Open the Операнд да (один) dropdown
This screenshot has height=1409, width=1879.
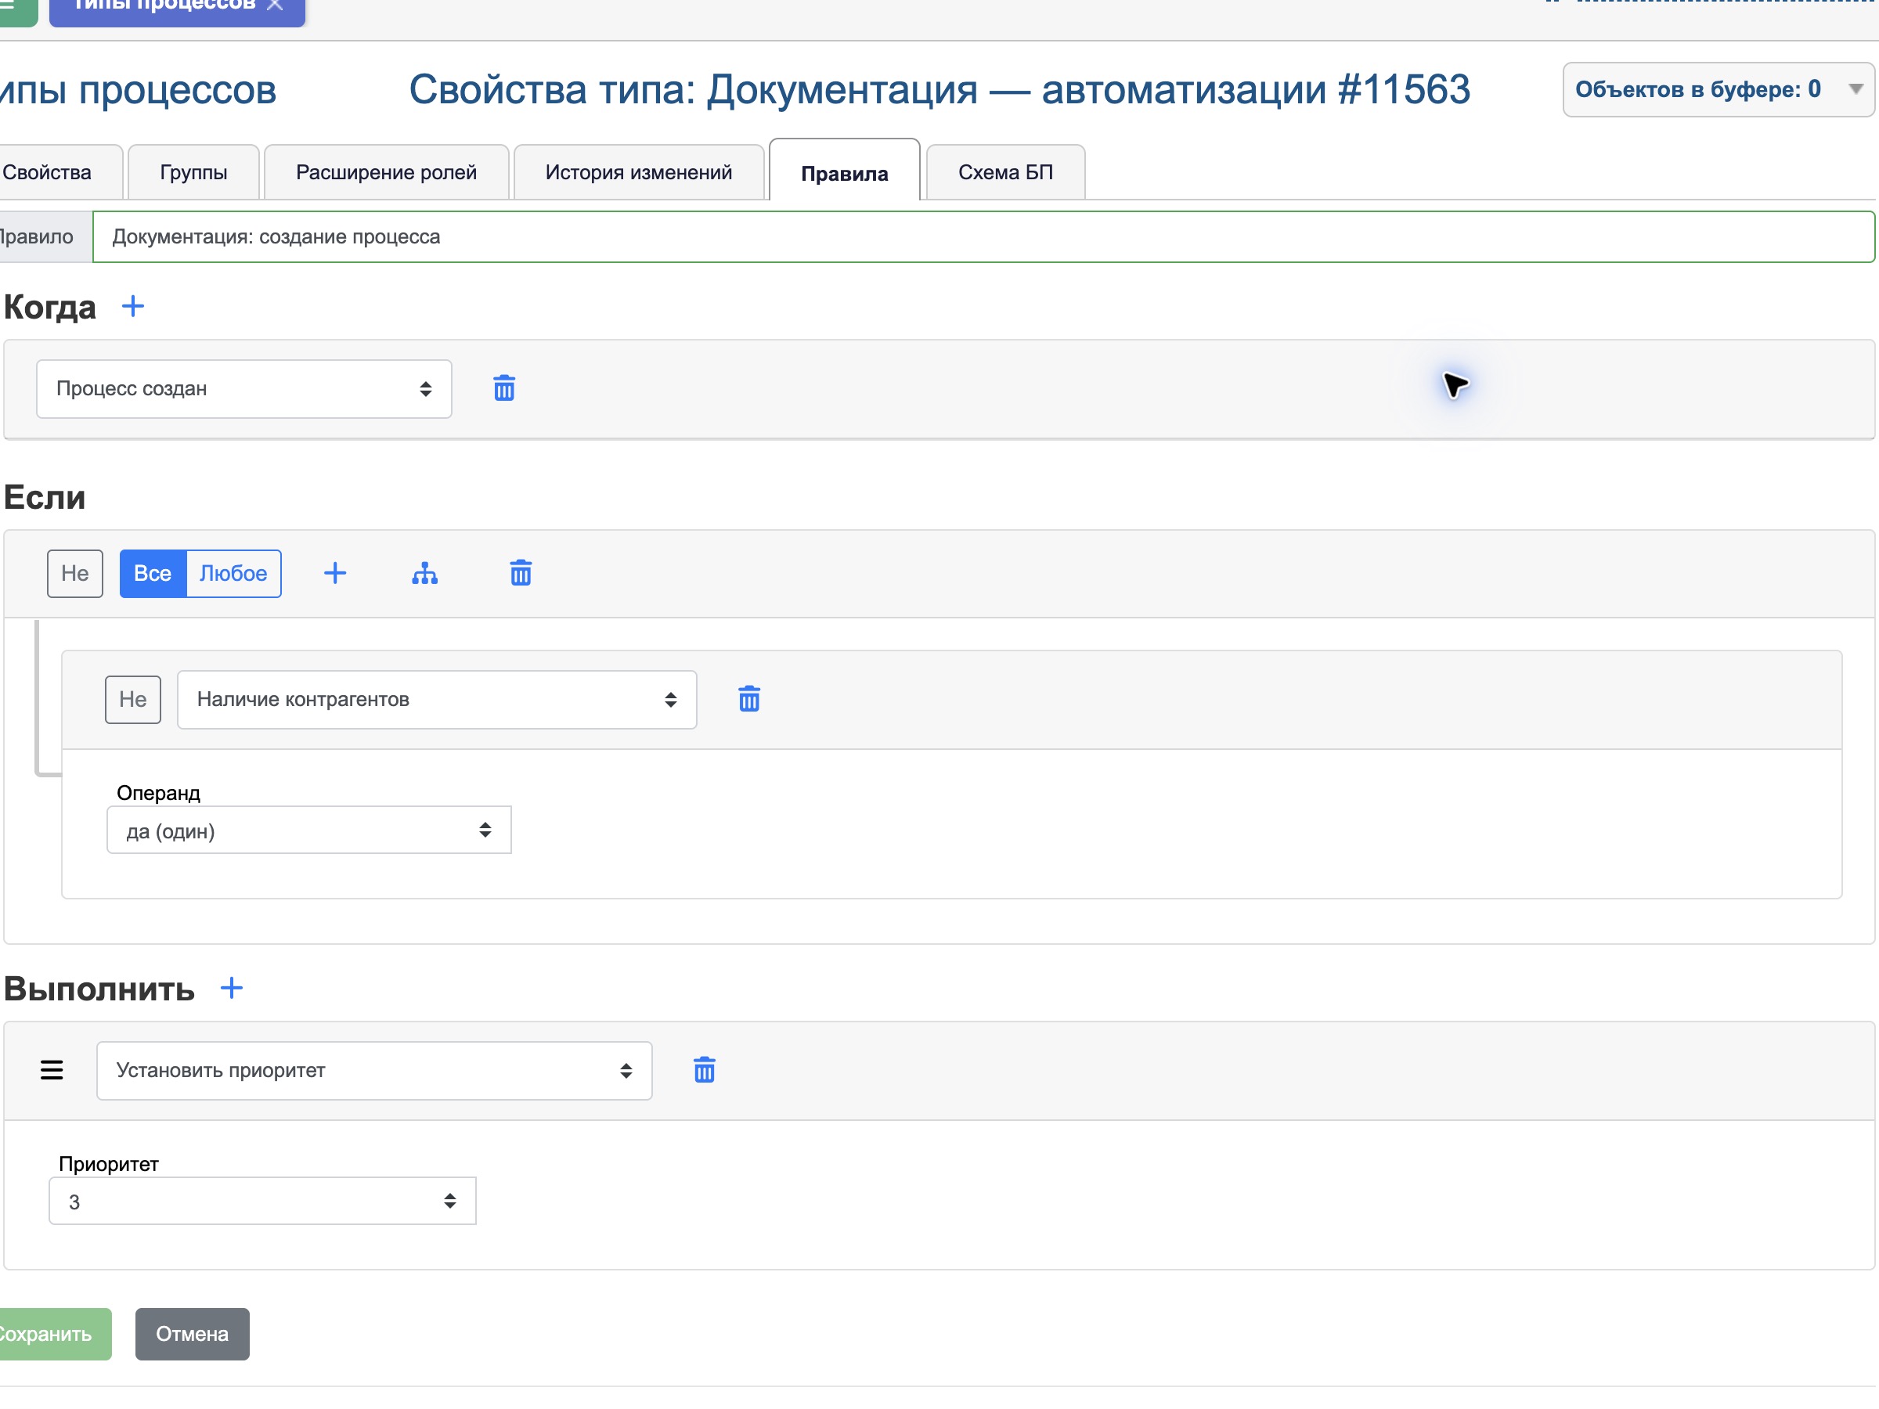[x=309, y=831]
